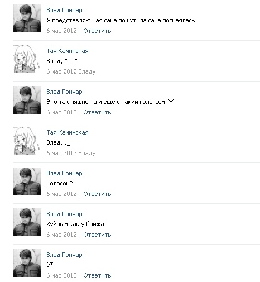Open Влад's avatar beside 'Я представляю' comment

point(27,18)
